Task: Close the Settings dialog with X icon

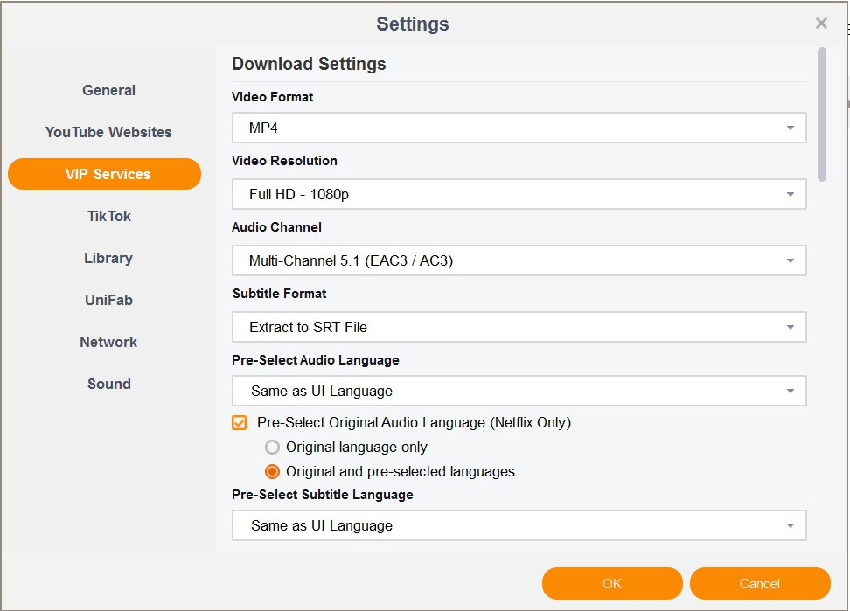Action: (x=821, y=24)
